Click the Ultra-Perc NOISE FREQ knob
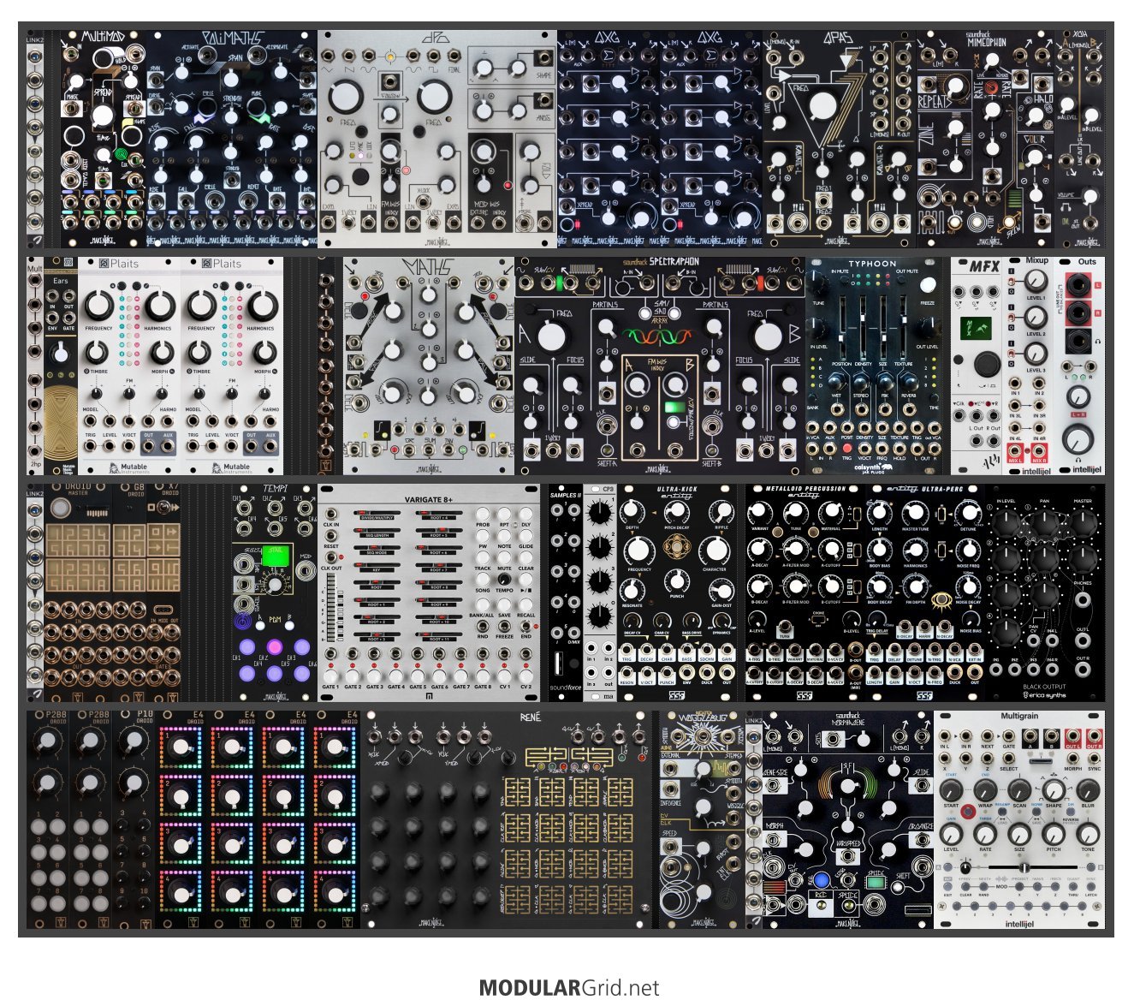The height and width of the screenshot is (1006, 1140). (x=968, y=550)
